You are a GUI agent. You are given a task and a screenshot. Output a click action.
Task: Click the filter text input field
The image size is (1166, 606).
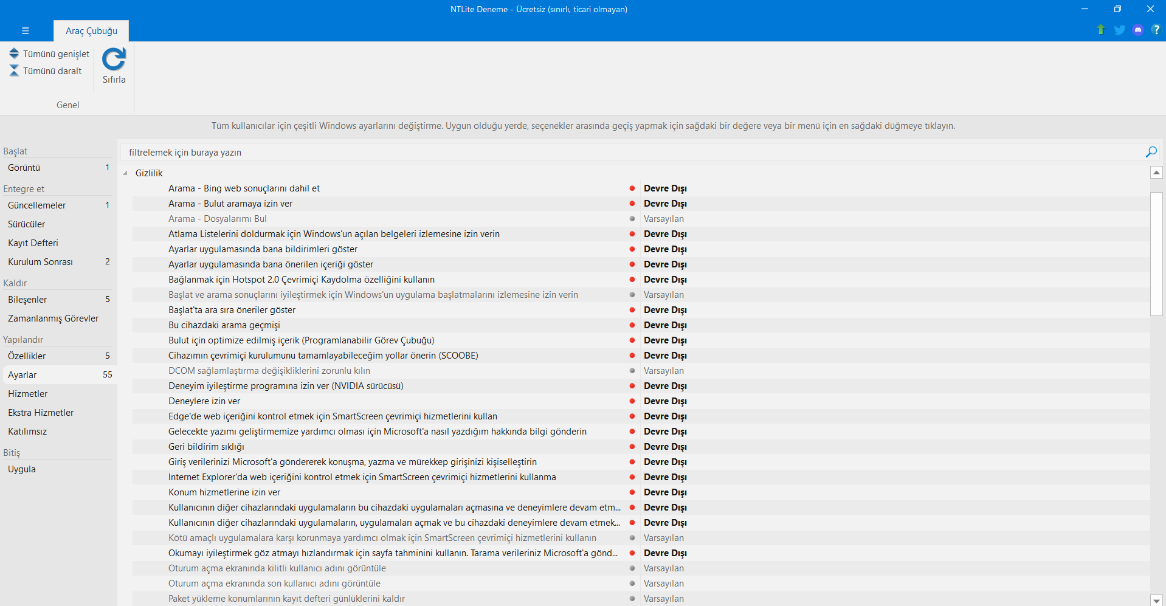632,152
